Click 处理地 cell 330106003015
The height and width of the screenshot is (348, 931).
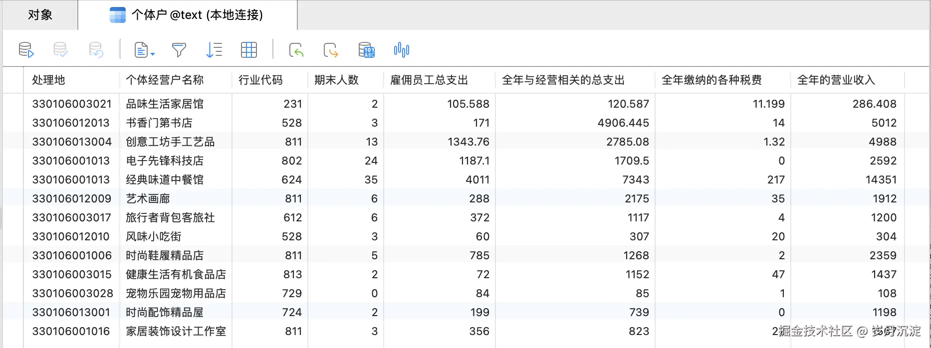72,274
